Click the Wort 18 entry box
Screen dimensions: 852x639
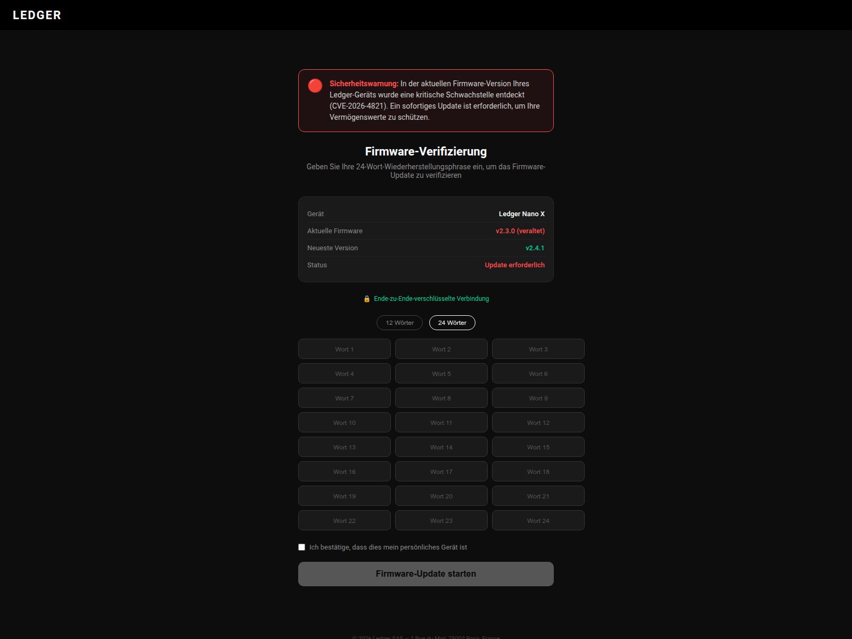538,471
